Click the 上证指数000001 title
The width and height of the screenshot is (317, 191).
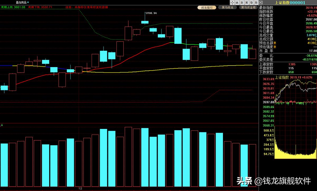point(290,3)
